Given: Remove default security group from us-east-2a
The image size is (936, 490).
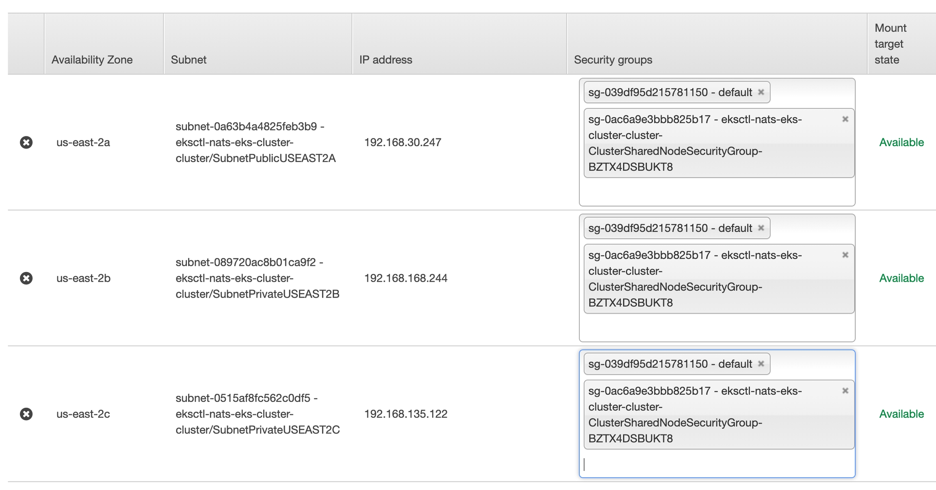Looking at the screenshot, I should point(761,92).
